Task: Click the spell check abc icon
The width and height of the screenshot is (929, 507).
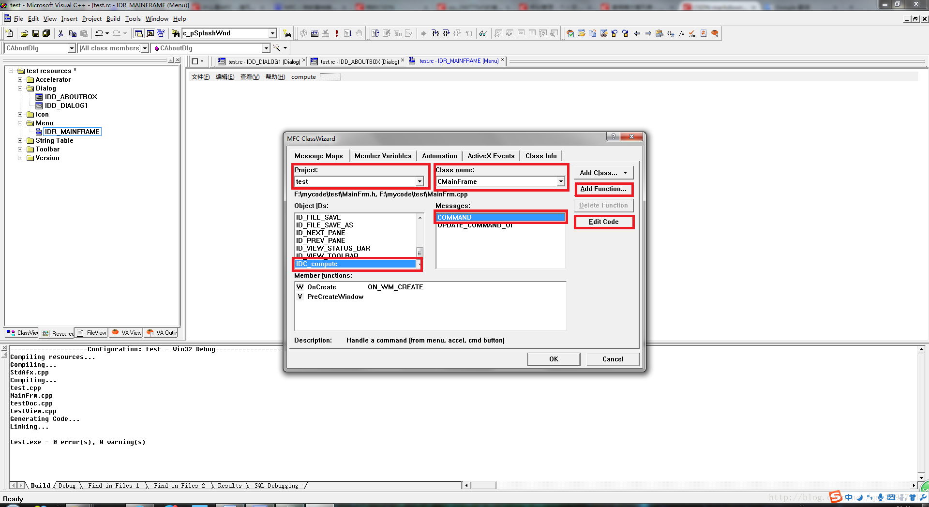Action: pyautogui.click(x=693, y=33)
